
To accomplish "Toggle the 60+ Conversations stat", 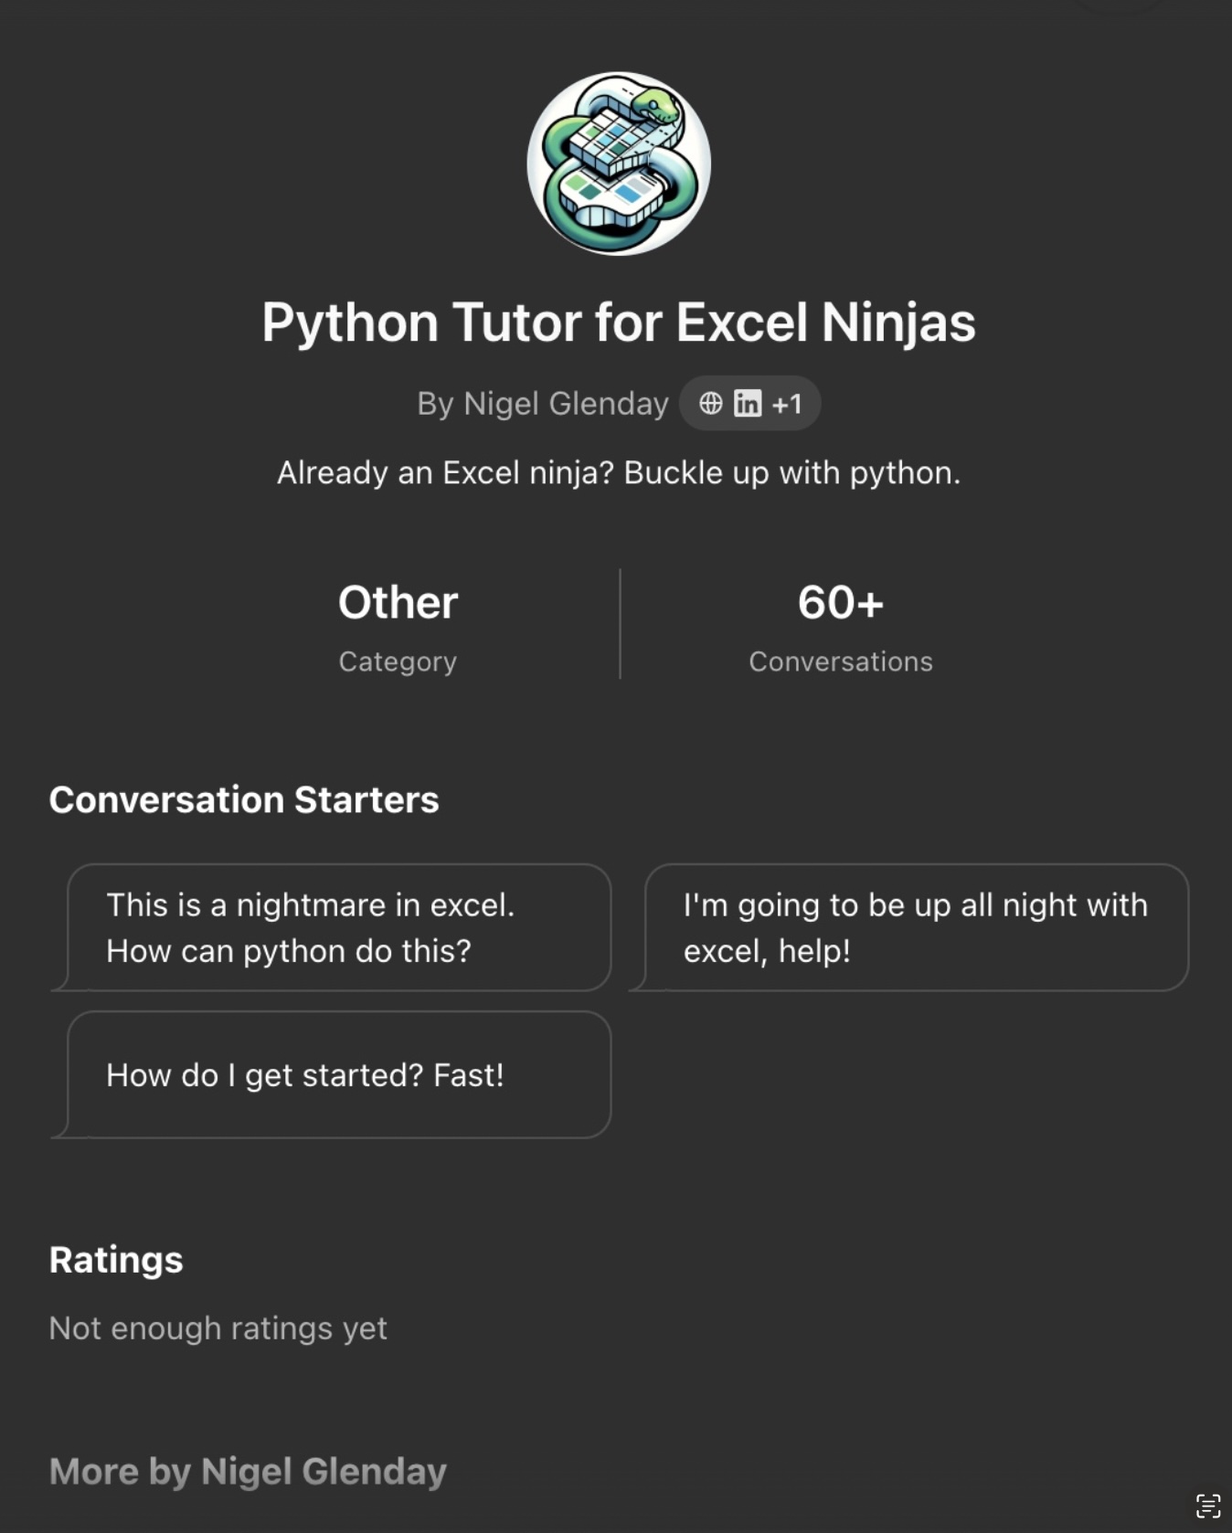I will pyautogui.click(x=840, y=603).
